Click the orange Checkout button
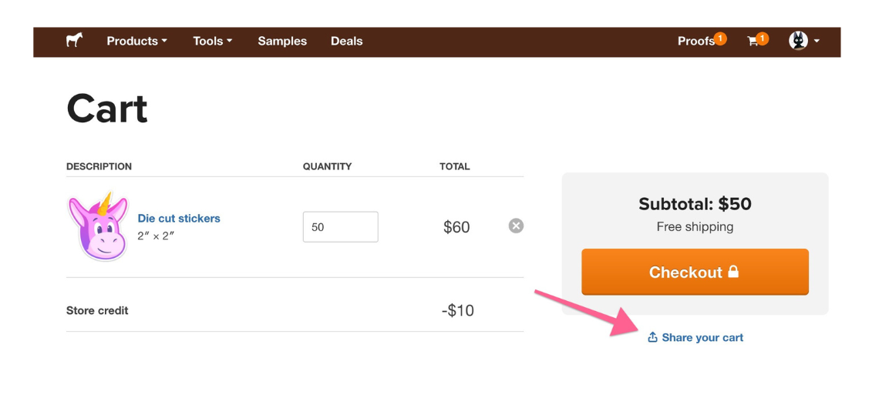Viewport: 889px width, 398px height. click(695, 272)
